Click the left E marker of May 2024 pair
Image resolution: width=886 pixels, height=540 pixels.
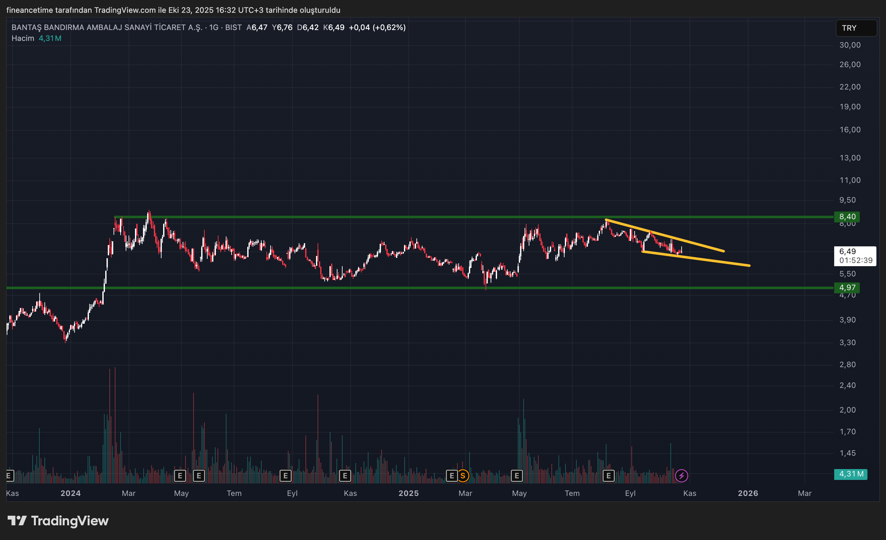click(x=180, y=476)
